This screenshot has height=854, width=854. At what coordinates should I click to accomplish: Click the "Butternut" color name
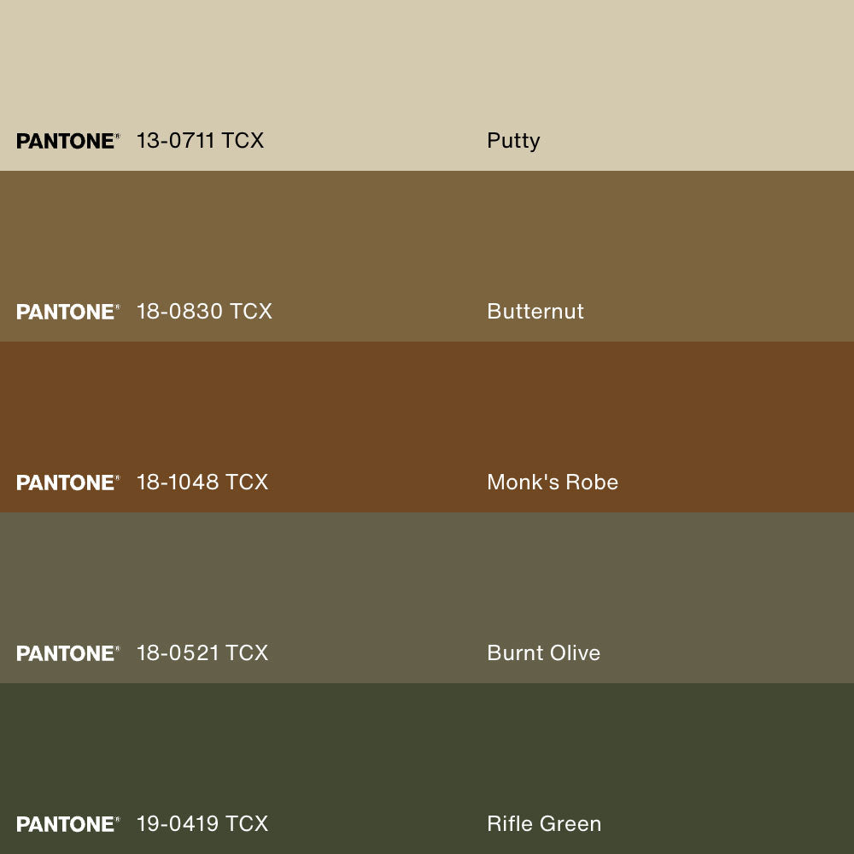[x=535, y=312]
